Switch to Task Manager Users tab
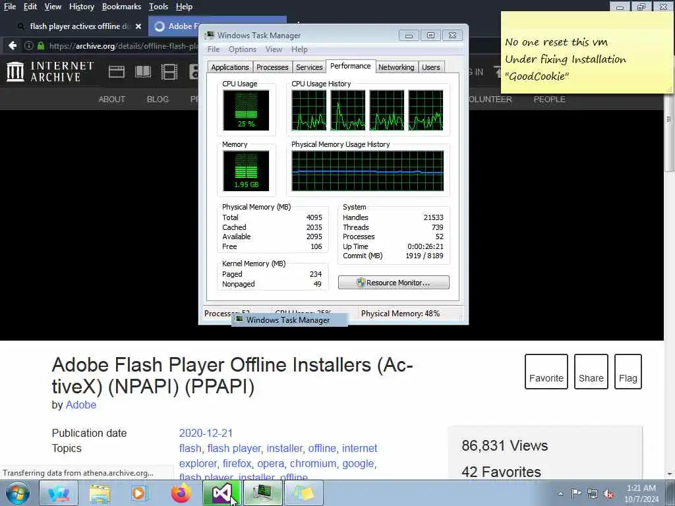This screenshot has height=506, width=675. tap(431, 67)
